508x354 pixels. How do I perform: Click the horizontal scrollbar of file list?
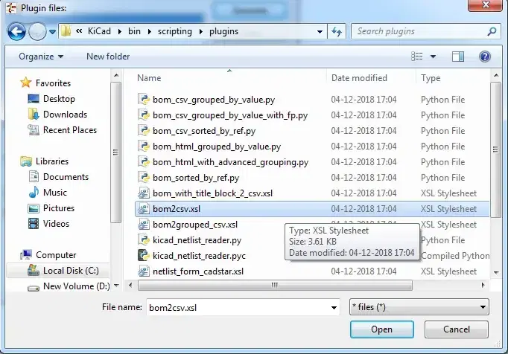point(275,285)
